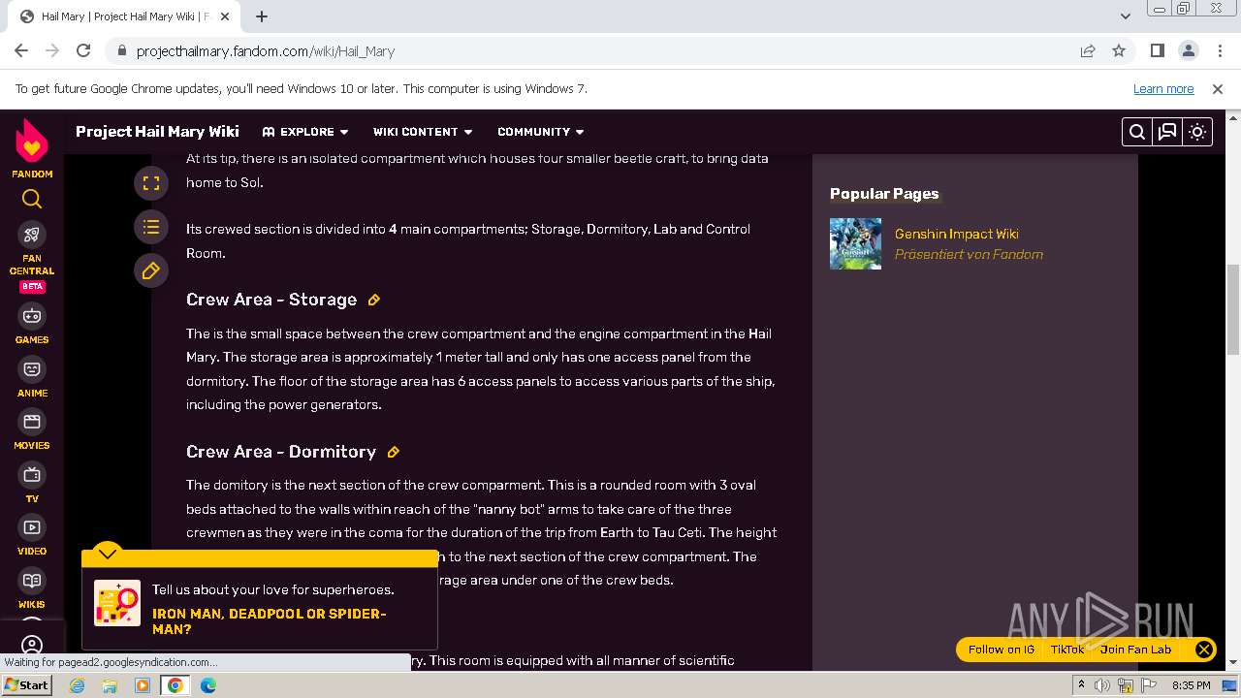Reload the current page
1241x698 pixels.
tap(83, 51)
